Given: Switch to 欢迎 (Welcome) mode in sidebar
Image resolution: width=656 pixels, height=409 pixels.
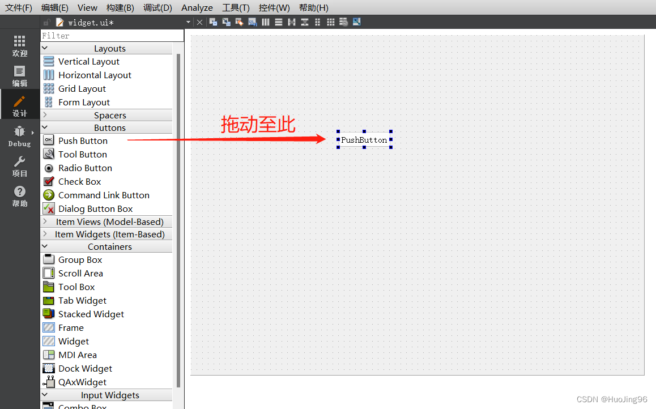Looking at the screenshot, I should point(19,48).
